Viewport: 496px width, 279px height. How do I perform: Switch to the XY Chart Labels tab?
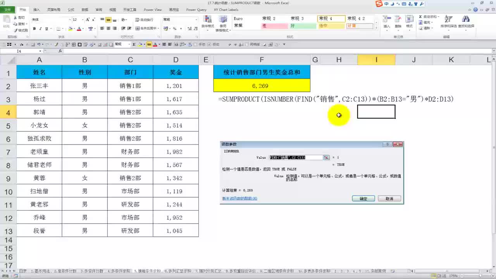tap(226, 10)
